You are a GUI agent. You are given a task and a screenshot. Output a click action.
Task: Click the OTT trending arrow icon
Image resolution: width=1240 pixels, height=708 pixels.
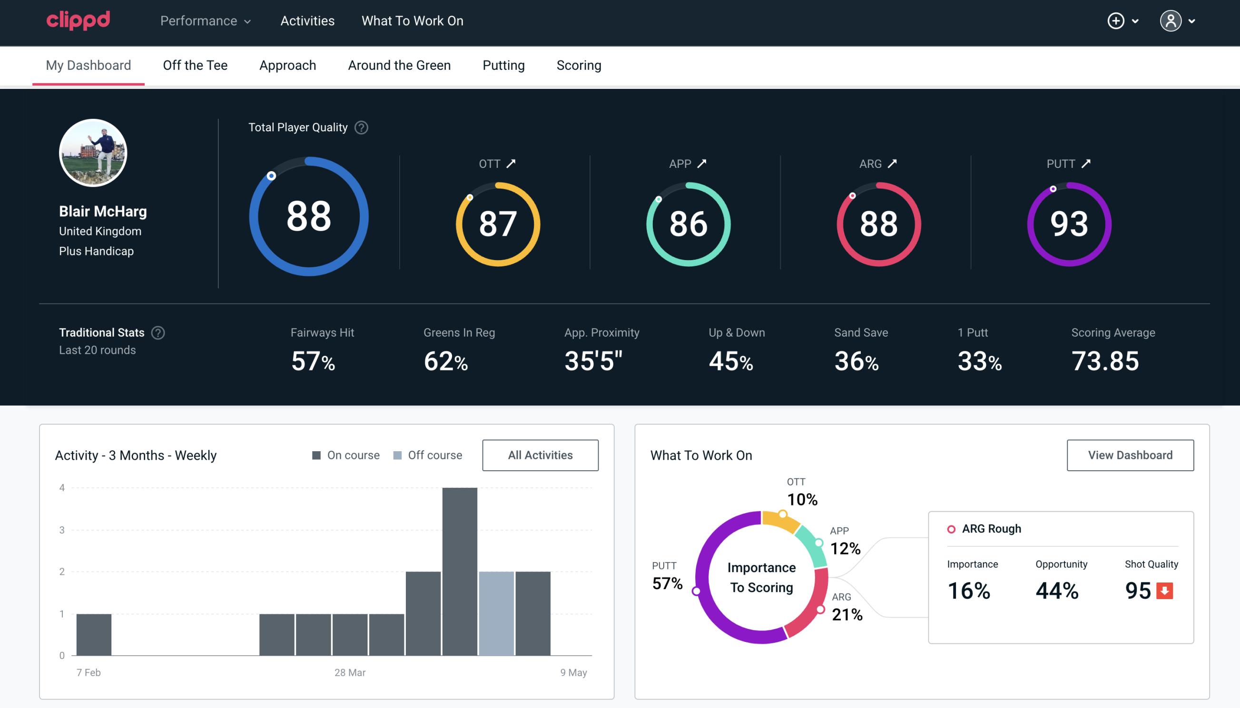tap(512, 164)
